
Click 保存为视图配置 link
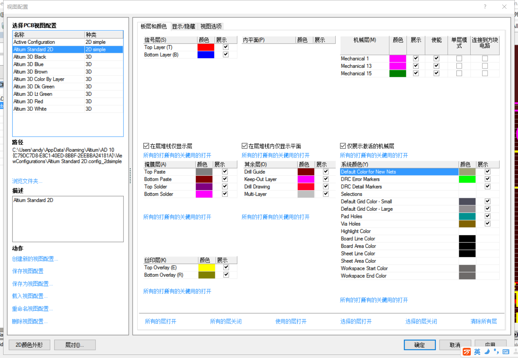coord(33,284)
